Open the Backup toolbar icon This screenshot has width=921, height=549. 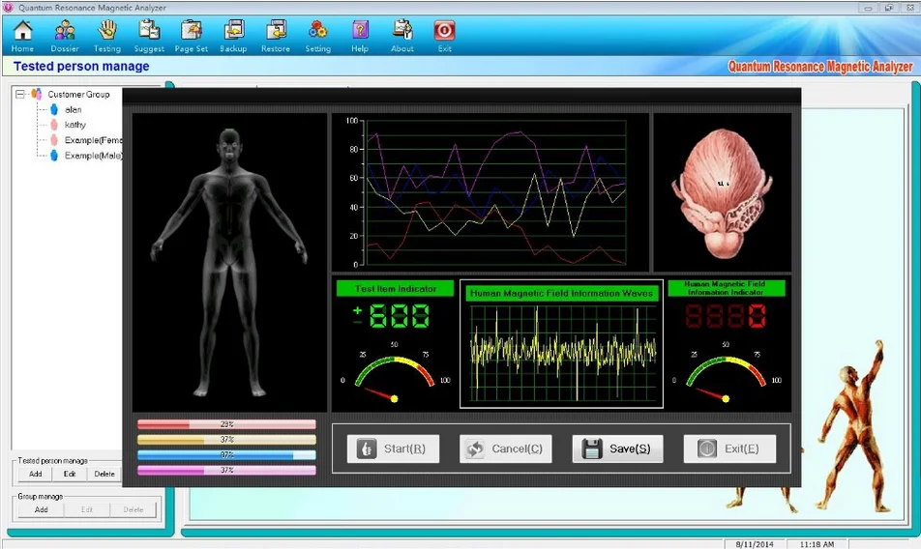[x=233, y=36]
